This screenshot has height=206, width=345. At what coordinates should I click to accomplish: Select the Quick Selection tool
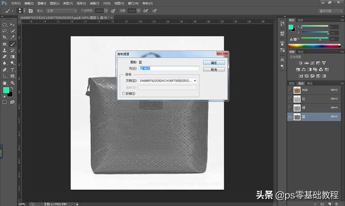click(x=12, y=31)
